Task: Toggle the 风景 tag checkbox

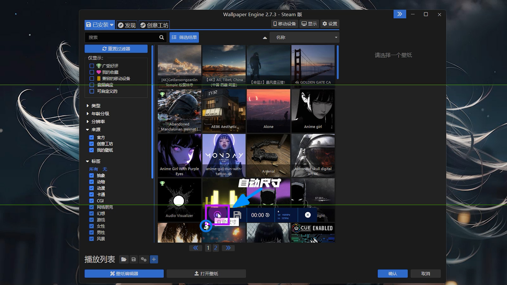Action: point(91,239)
